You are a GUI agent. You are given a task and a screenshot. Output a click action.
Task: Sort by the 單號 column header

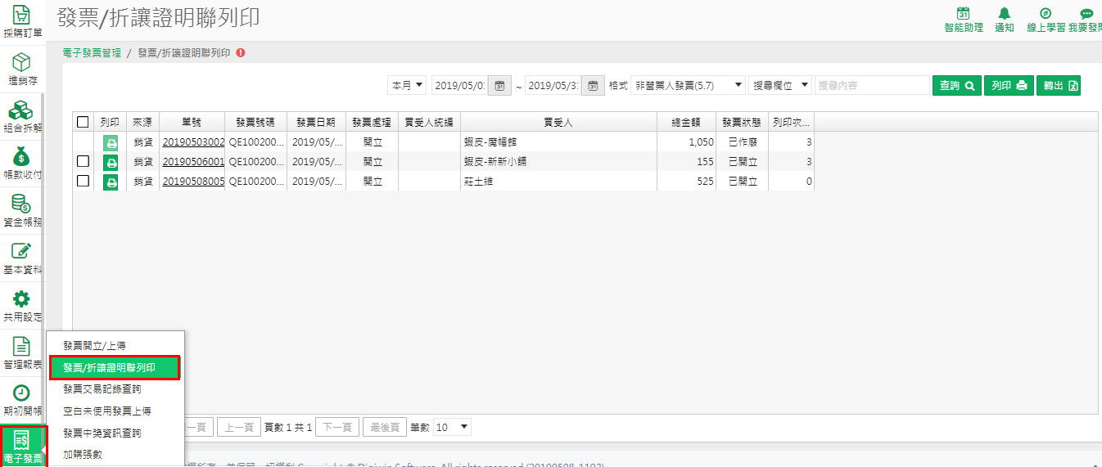click(192, 122)
